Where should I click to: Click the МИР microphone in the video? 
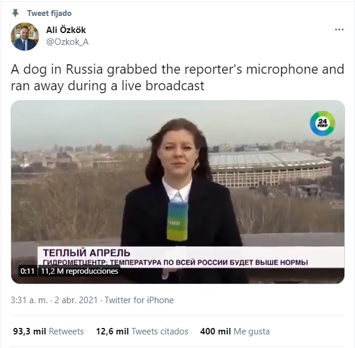[x=177, y=221]
